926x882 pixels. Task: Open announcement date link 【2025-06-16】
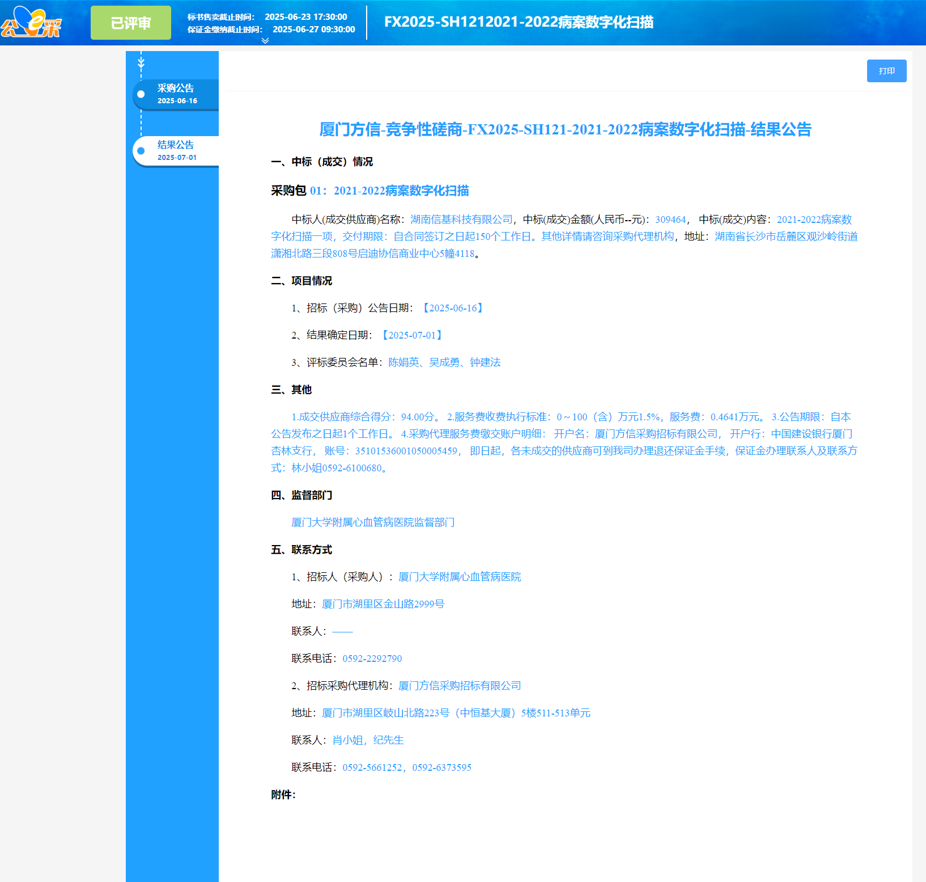coord(452,307)
